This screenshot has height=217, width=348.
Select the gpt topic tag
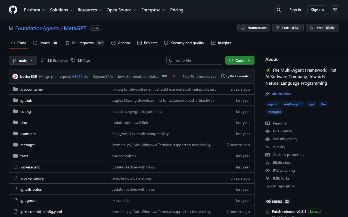coord(311,104)
